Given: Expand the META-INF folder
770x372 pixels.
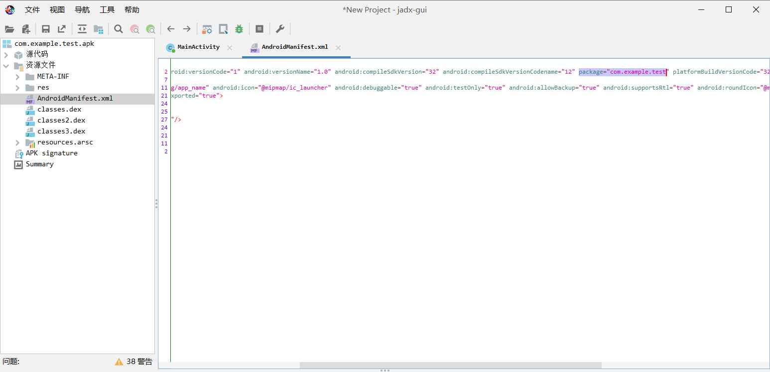Looking at the screenshot, I should click(x=17, y=76).
